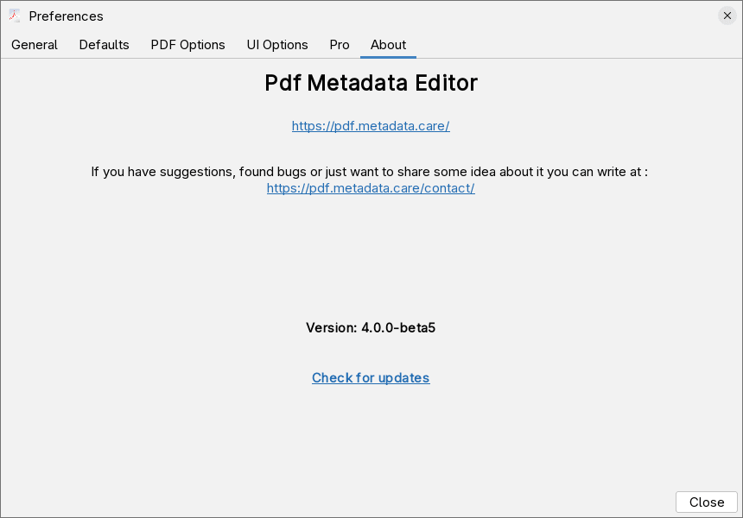Select the About tab
Image resolution: width=743 pixels, height=518 pixels.
[388, 45]
